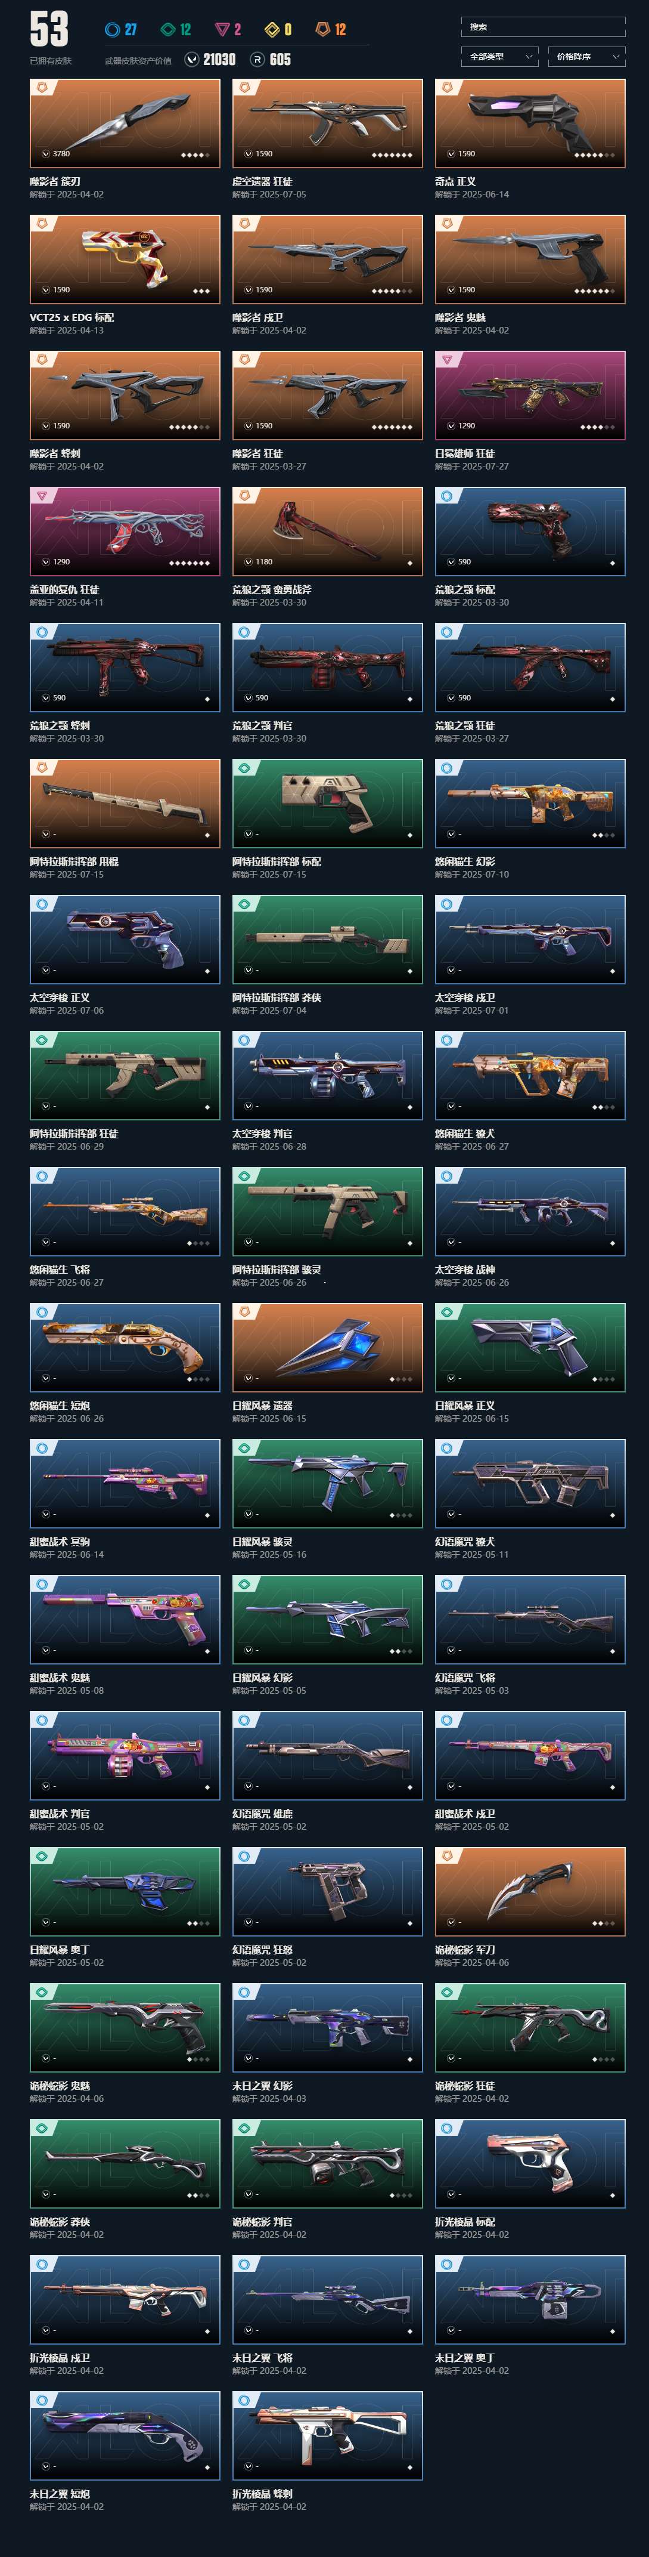Click the pink Premium tier icon showing 2
This screenshot has width=649, height=2557.
[222, 30]
